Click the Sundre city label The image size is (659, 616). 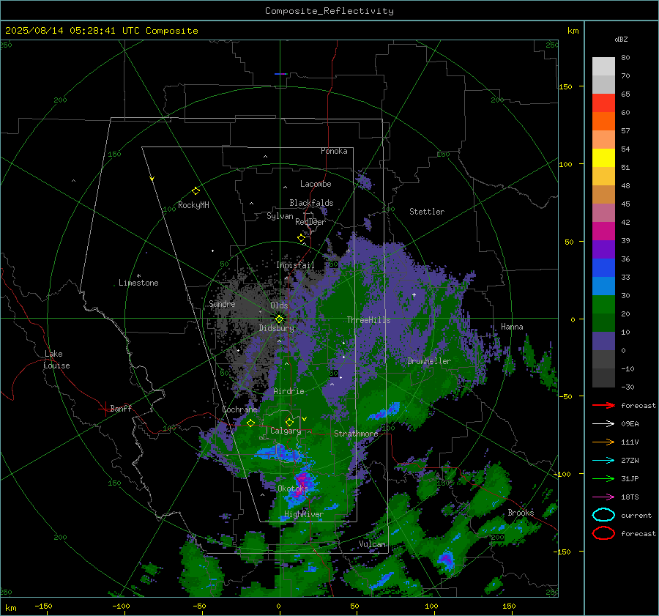222,303
